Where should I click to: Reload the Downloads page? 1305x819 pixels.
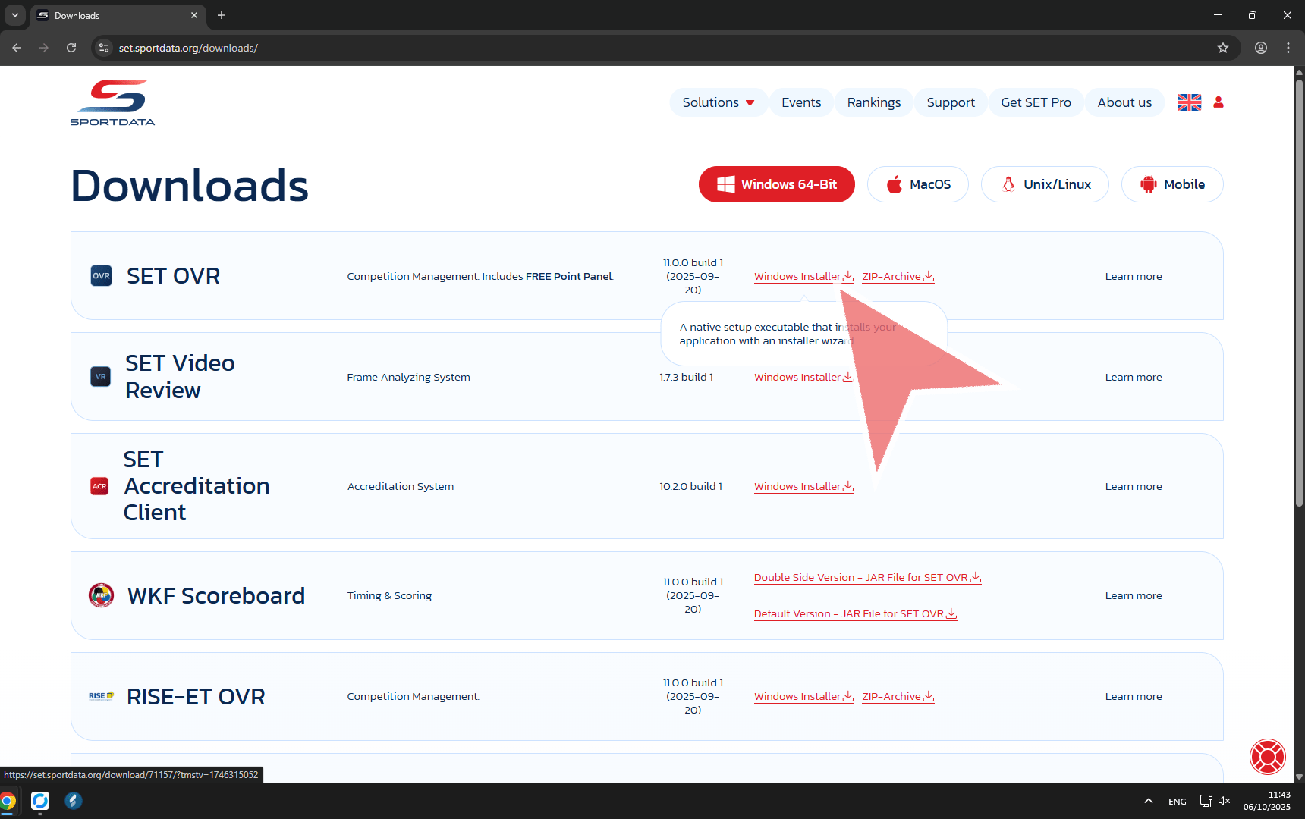(x=71, y=48)
